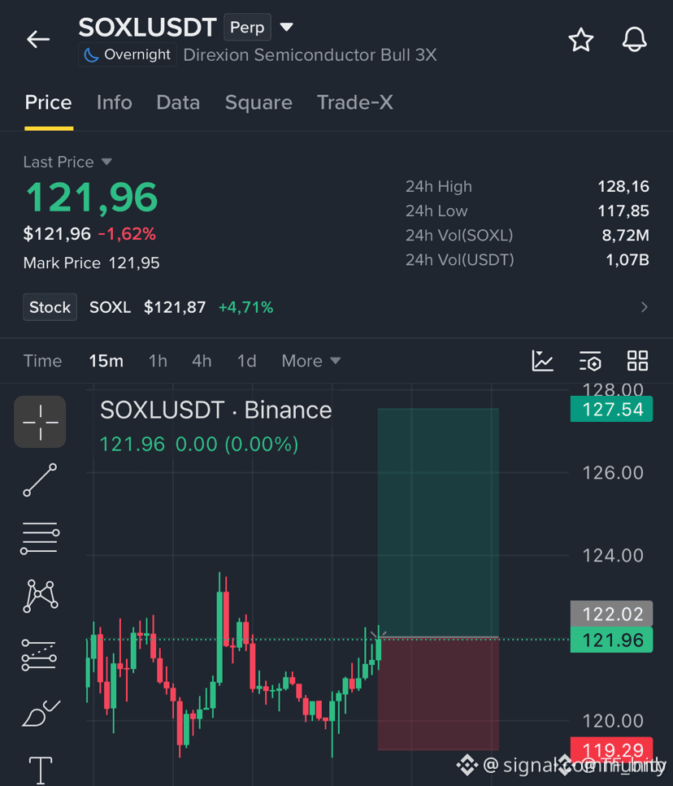The height and width of the screenshot is (786, 673).
Task: Click the Direxion Semiconductor Bull 3X description
Action: click(310, 54)
